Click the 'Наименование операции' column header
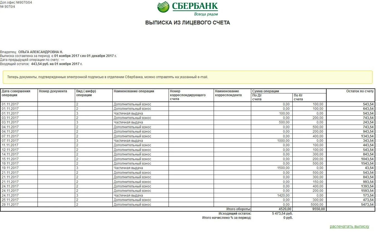 [140, 95]
